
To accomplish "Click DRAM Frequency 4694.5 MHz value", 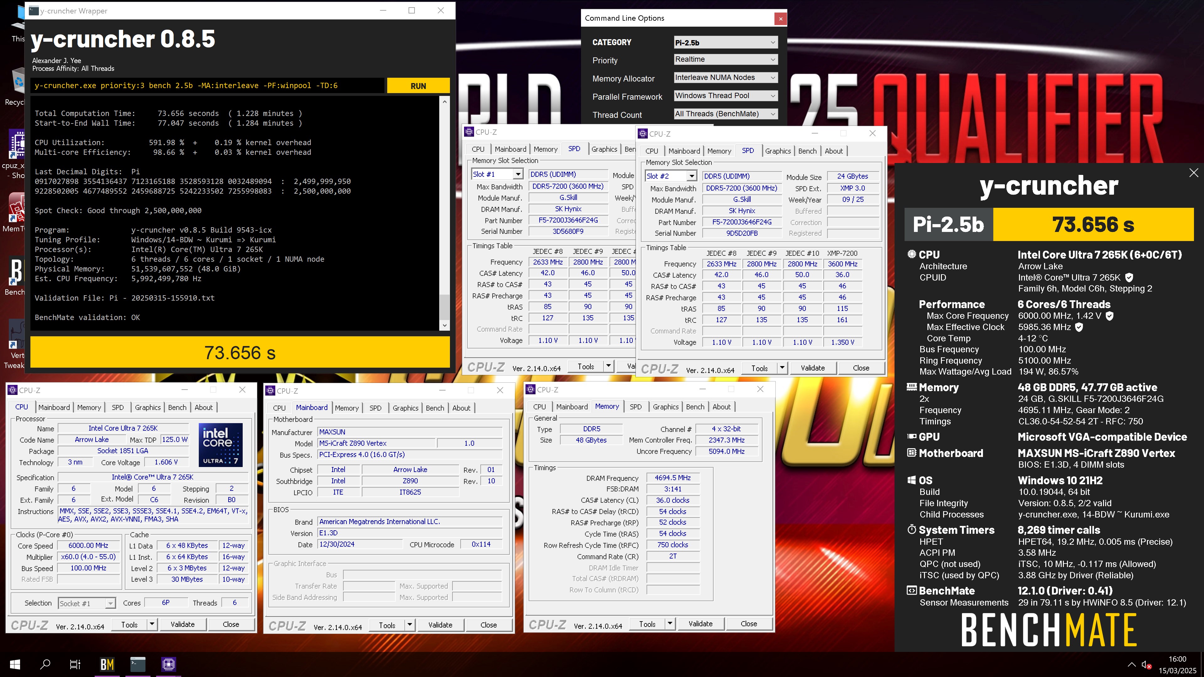I will (673, 478).
